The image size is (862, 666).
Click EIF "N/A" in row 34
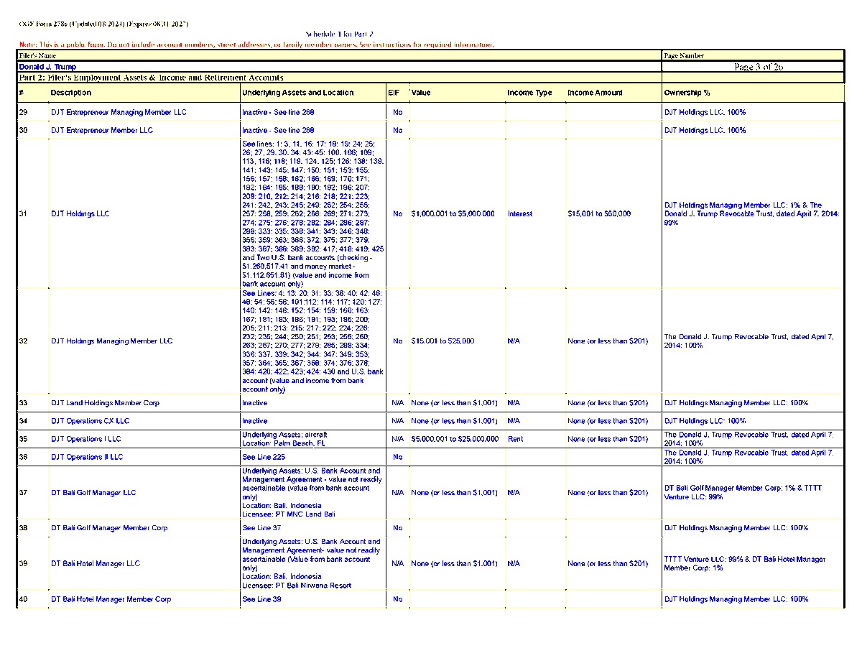[398, 421]
